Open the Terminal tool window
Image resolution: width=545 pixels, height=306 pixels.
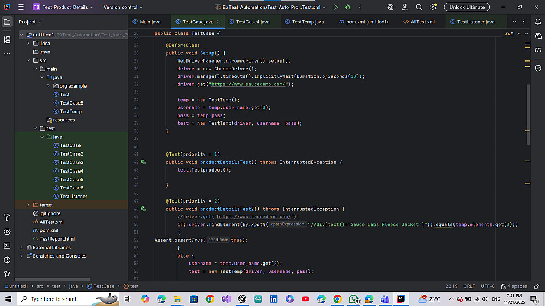7,246
